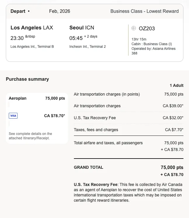Image resolution: width=189 pixels, height=218 pixels.
Task: Click the Depart heading
Action: click(x=18, y=11)
